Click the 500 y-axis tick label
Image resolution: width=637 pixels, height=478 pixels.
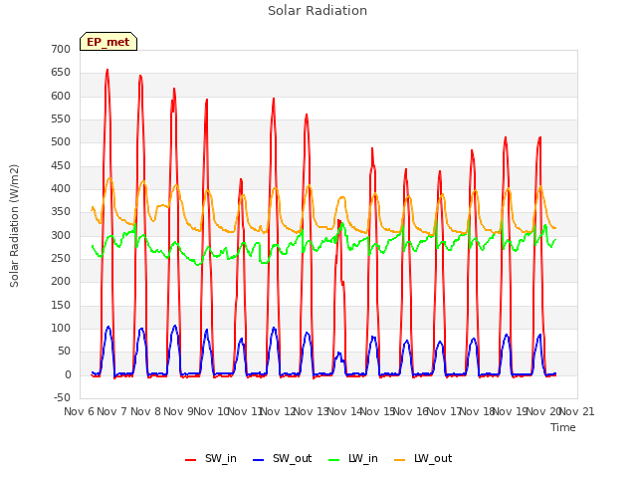click(61, 141)
